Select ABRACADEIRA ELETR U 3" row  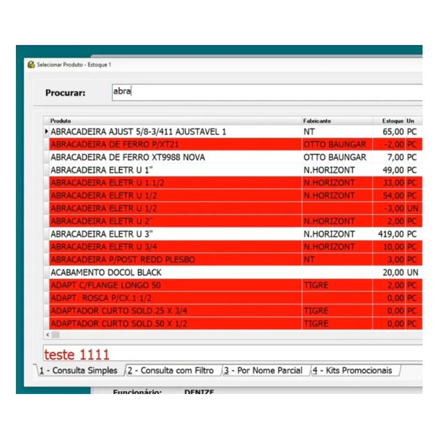pos(101,234)
